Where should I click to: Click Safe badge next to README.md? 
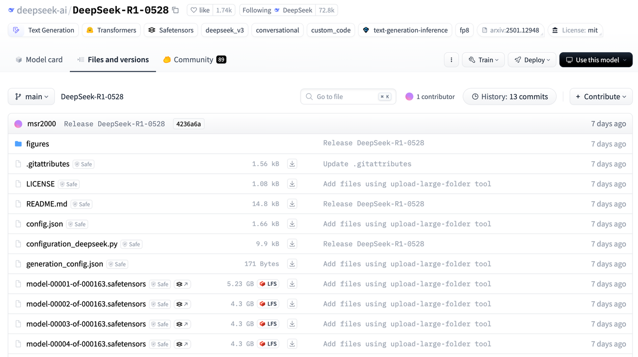tap(82, 204)
